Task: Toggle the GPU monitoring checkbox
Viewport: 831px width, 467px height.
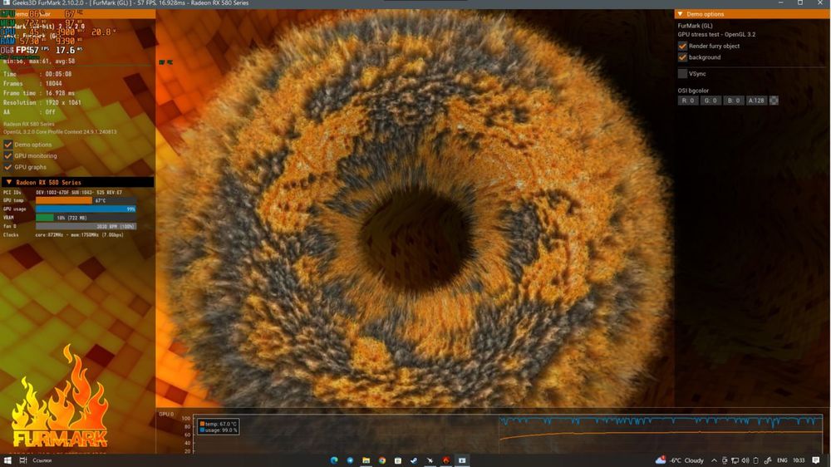Action: coord(8,156)
